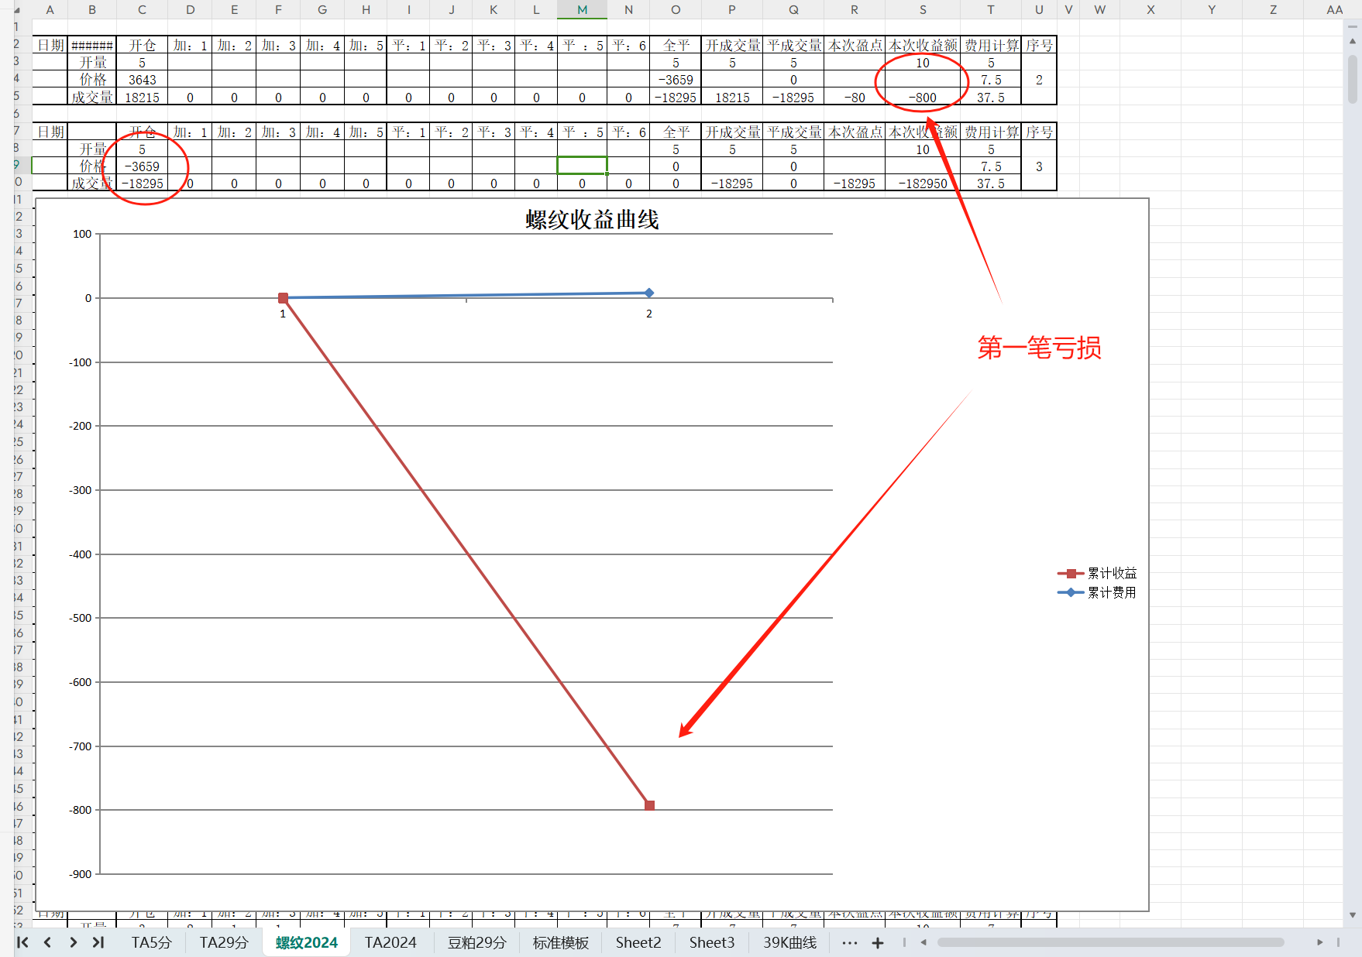This screenshot has width=1362, height=957.
Task: Add a new sheet with plus icon
Action: pyautogui.click(x=878, y=942)
